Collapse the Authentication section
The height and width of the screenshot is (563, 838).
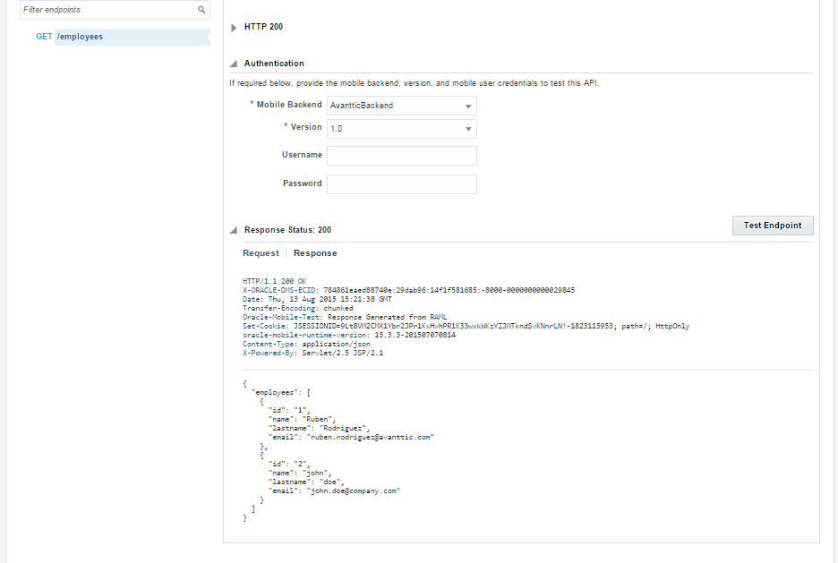[234, 64]
